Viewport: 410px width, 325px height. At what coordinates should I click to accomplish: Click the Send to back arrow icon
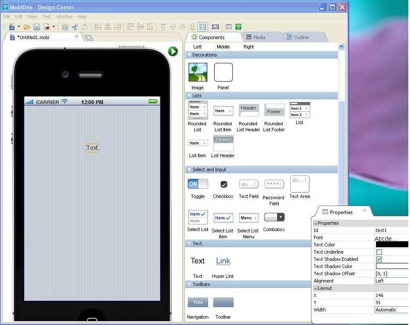[x=192, y=27]
